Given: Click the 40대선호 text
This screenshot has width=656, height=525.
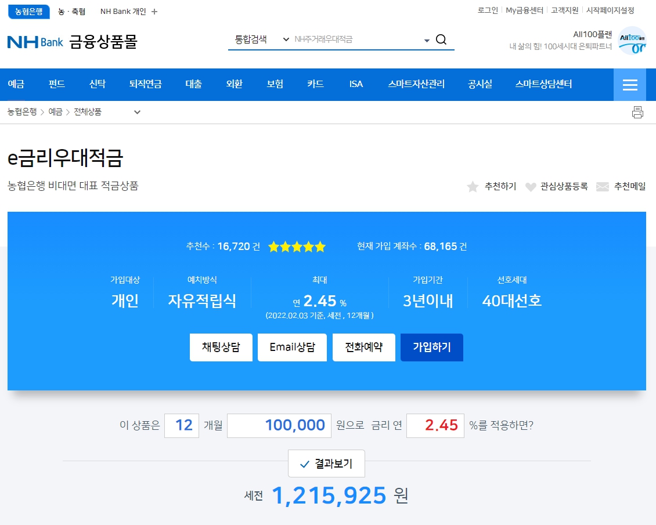Looking at the screenshot, I should coord(511,301).
